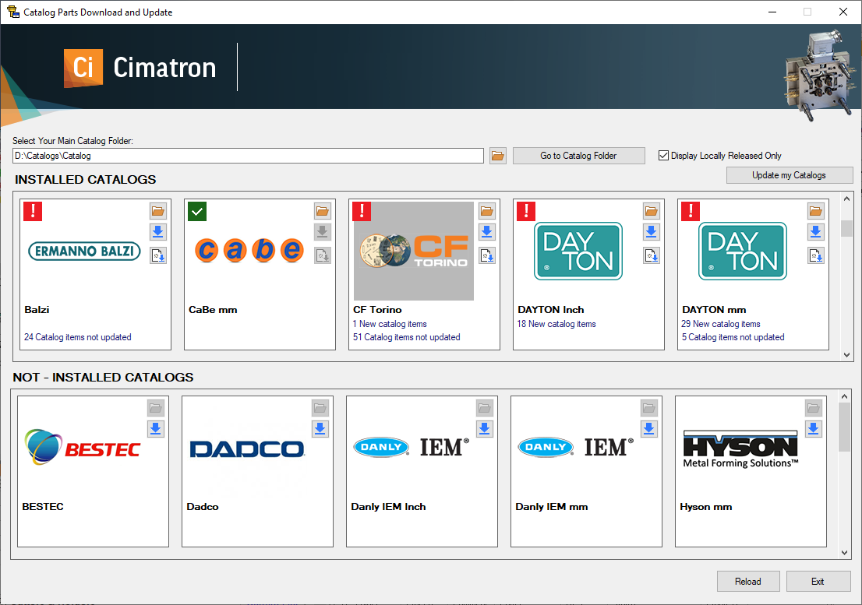Click the greyed BESTEC folder icon
This screenshot has height=605, width=862.
(156, 408)
